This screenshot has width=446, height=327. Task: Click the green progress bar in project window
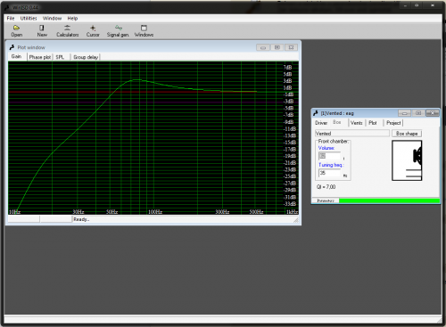[x=389, y=200]
